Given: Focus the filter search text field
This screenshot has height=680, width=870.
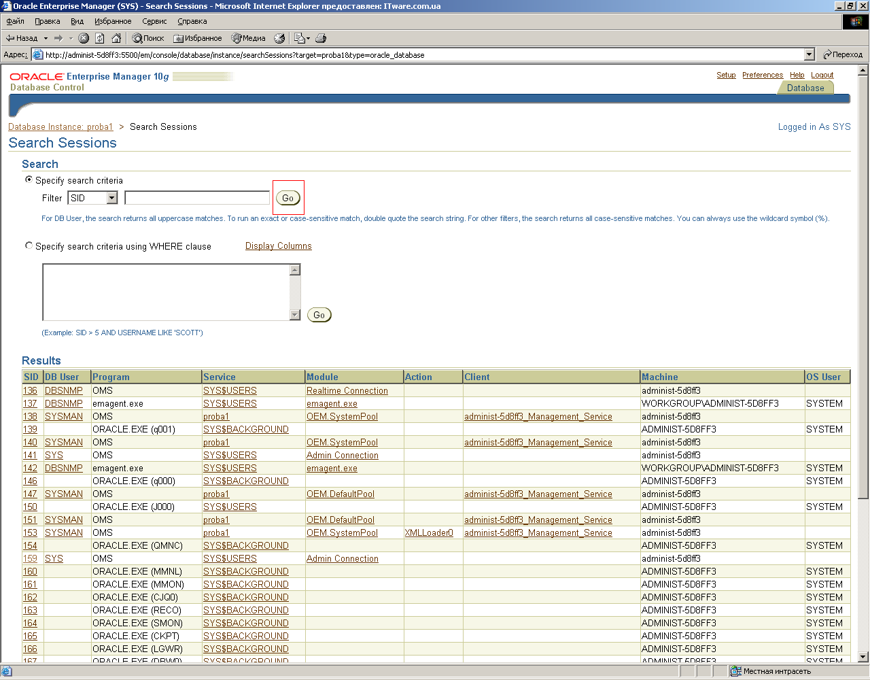Looking at the screenshot, I should 197,198.
